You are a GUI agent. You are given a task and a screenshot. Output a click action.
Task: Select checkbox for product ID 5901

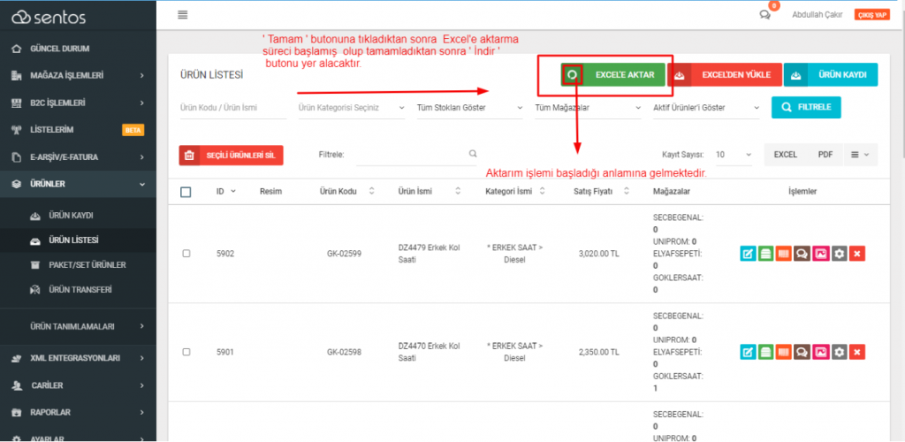click(x=186, y=352)
